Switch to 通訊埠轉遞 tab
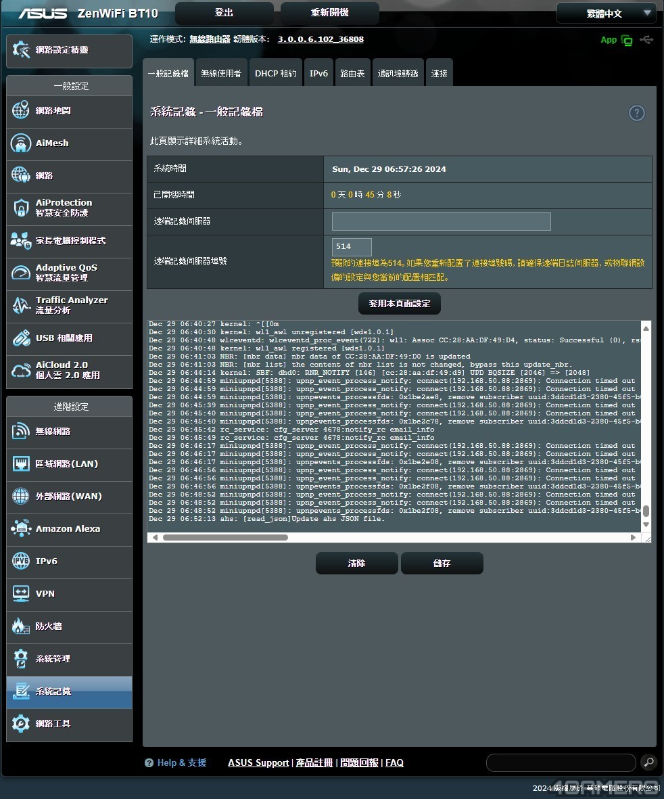 [x=398, y=73]
